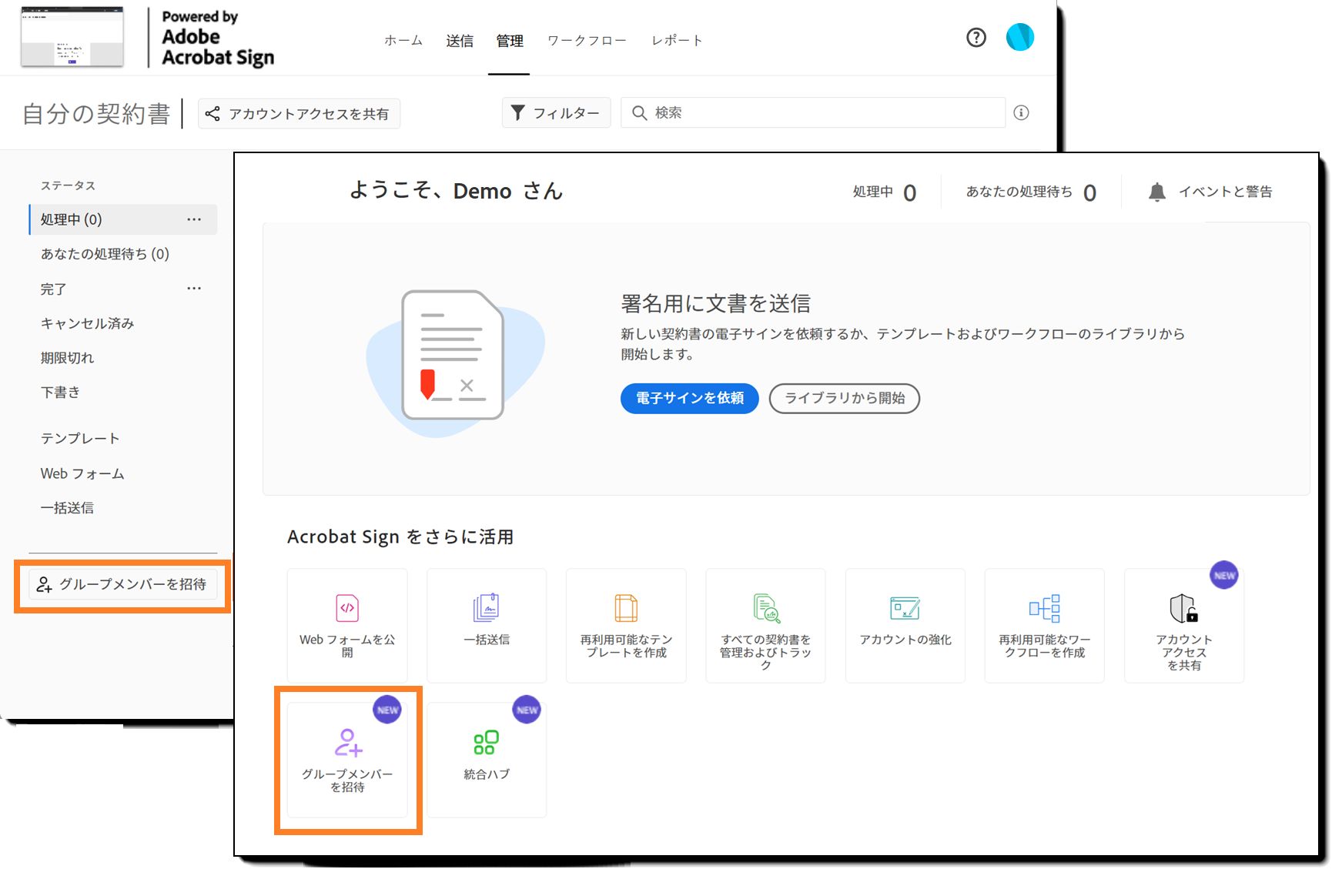The height and width of the screenshot is (869, 1332).
Task: Click the グループメンバーを招待 tile
Action: pyautogui.click(x=347, y=758)
